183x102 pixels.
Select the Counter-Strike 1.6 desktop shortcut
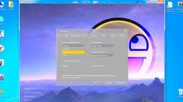pyautogui.click(x=2, y=36)
